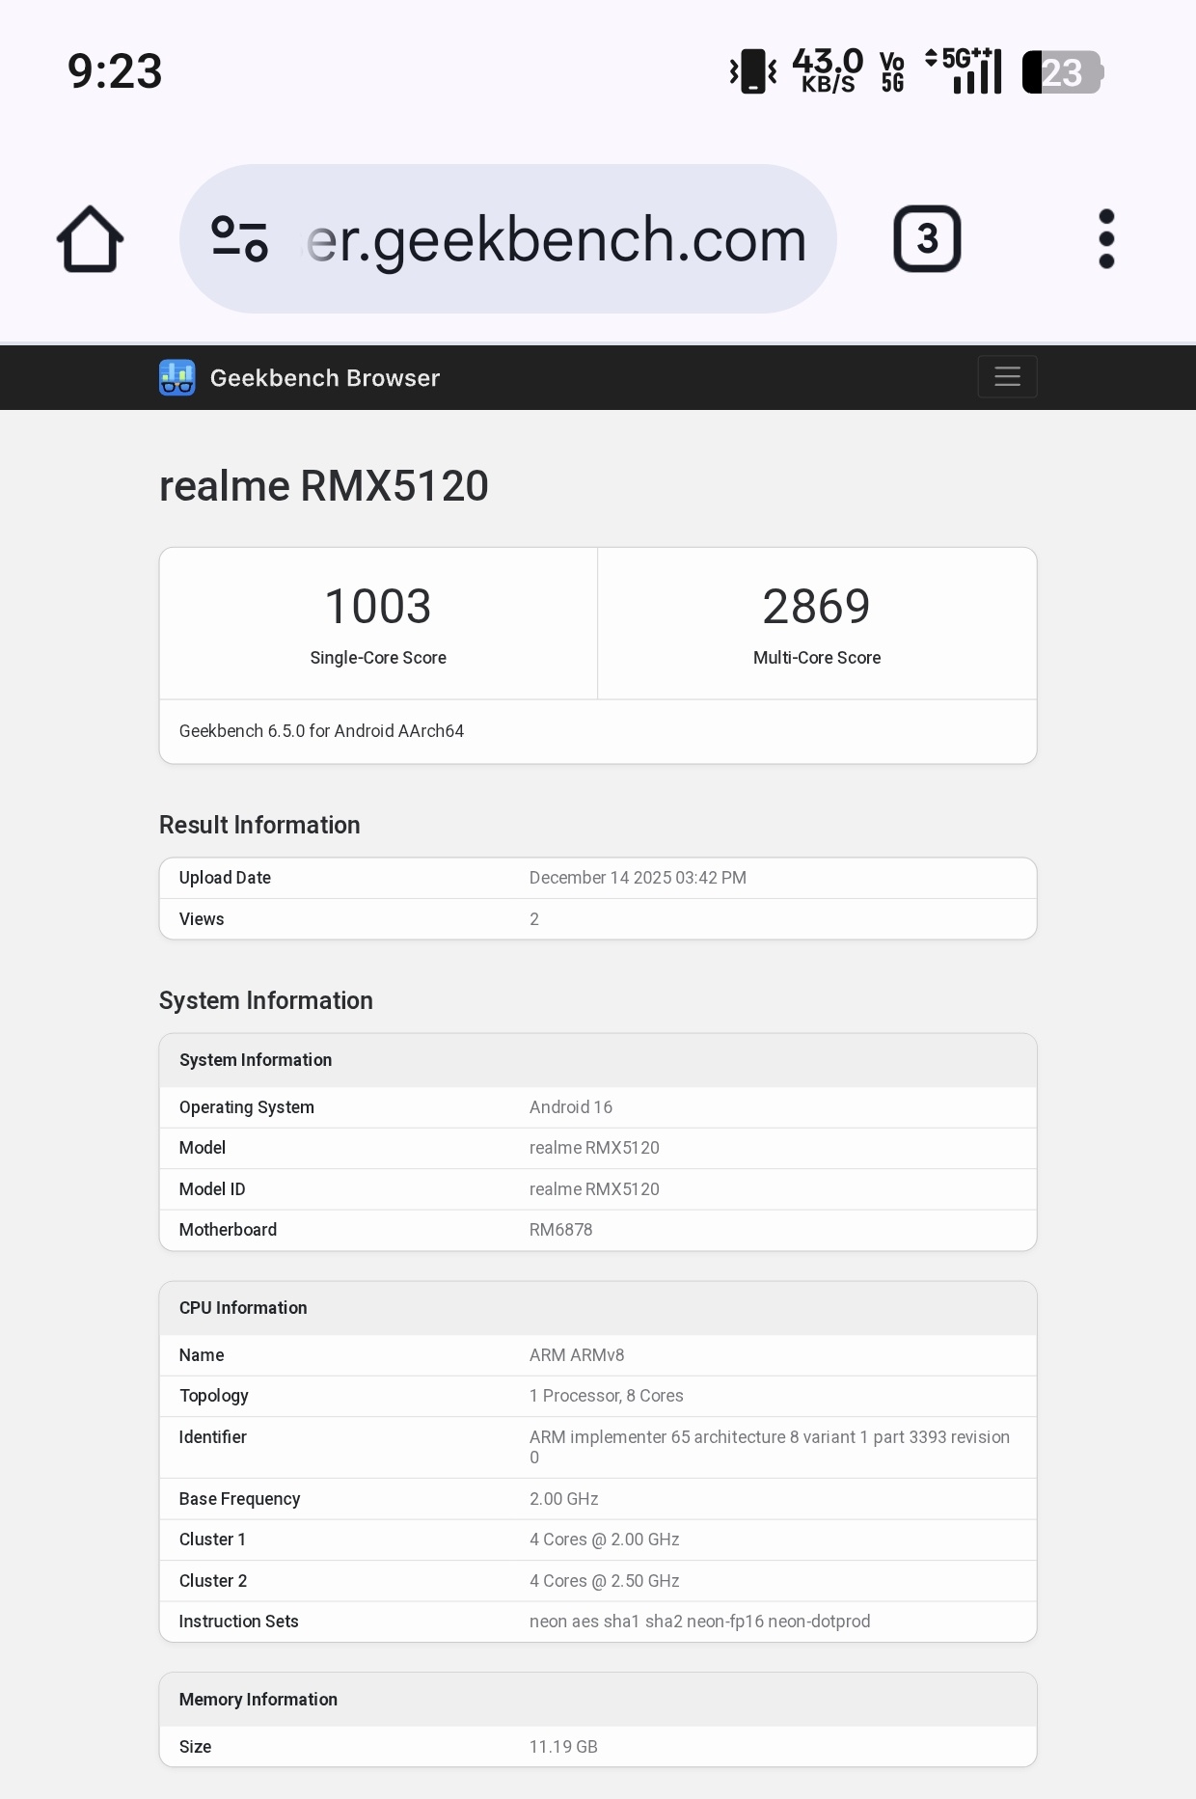The width and height of the screenshot is (1196, 1799).
Task: Expand the hamburger navigation menu
Action: (1007, 377)
